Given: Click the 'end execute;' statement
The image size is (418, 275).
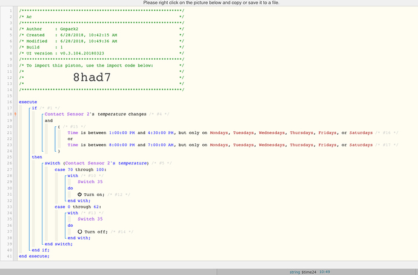Looking at the screenshot, I should click(x=34, y=256).
